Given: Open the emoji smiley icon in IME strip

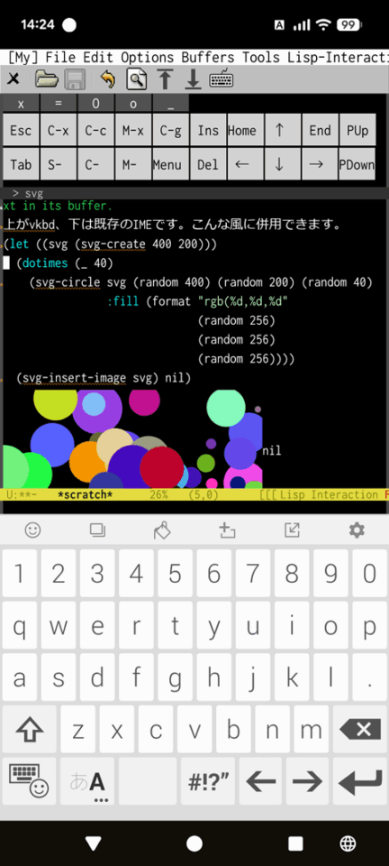Looking at the screenshot, I should (33, 530).
